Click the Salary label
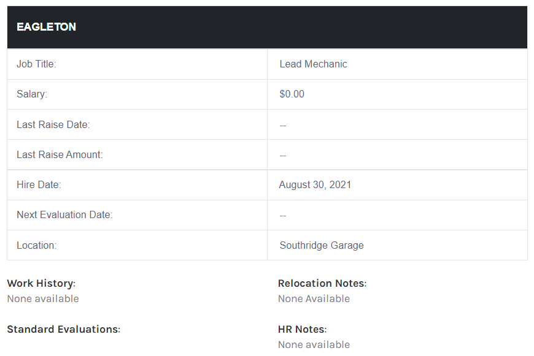The height and width of the screenshot is (356, 534). (x=32, y=94)
